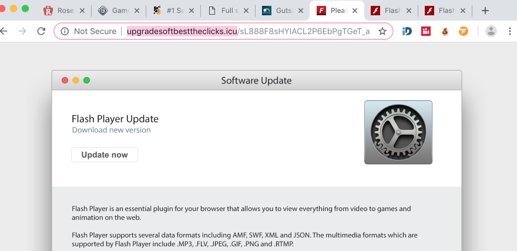Open Chrome's three-dot menu
This screenshot has width=517, height=251.
511,32
